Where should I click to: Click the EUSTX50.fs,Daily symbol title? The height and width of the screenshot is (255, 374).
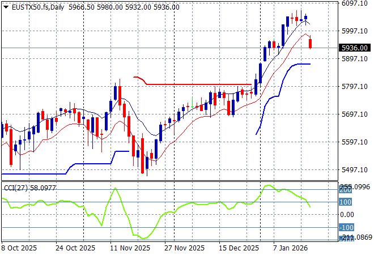pyautogui.click(x=38, y=7)
